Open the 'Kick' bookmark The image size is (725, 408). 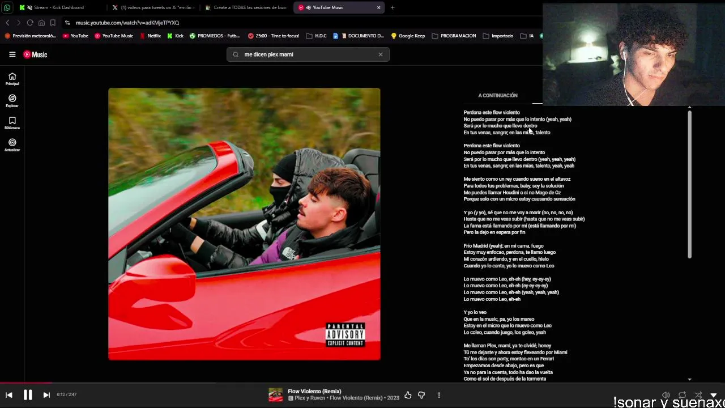click(175, 36)
